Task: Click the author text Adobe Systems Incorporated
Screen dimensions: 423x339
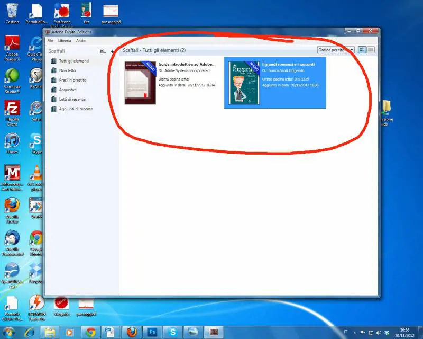Action: (x=187, y=70)
